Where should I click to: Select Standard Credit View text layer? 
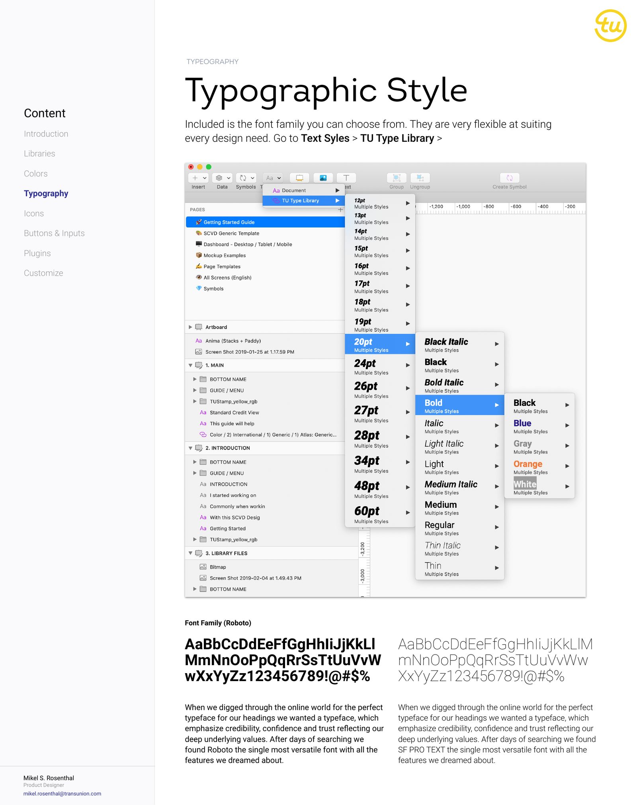click(234, 413)
